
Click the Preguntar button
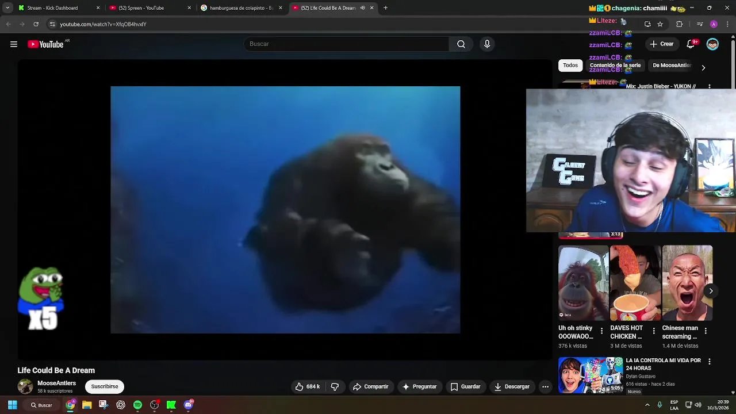(x=420, y=387)
